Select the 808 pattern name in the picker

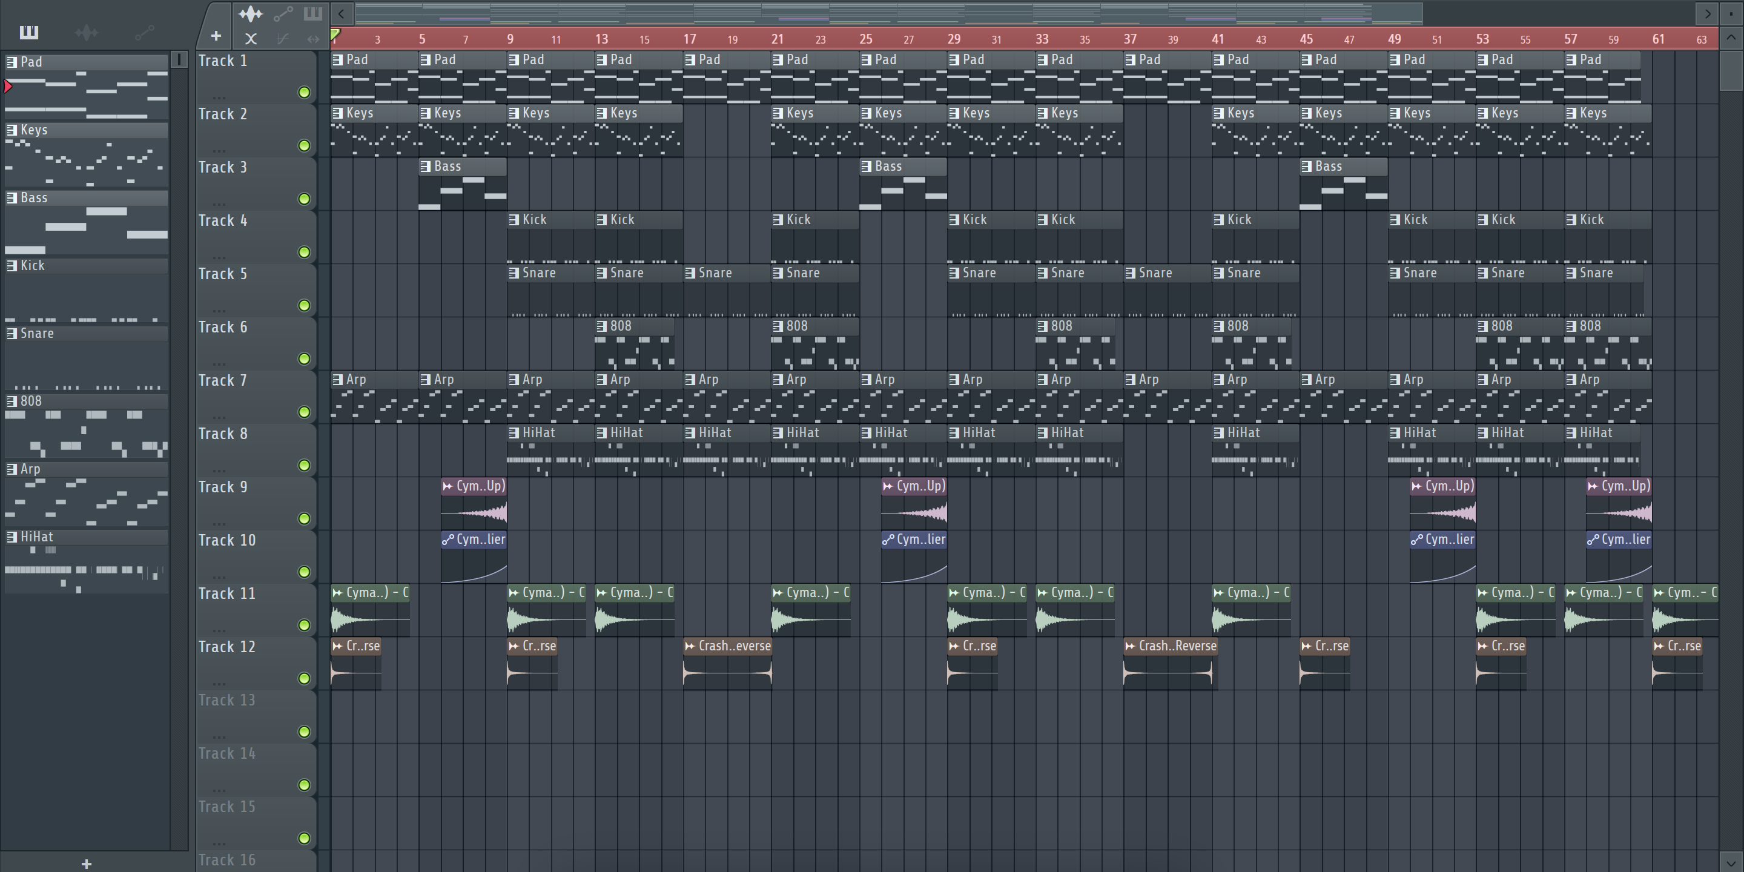[31, 401]
